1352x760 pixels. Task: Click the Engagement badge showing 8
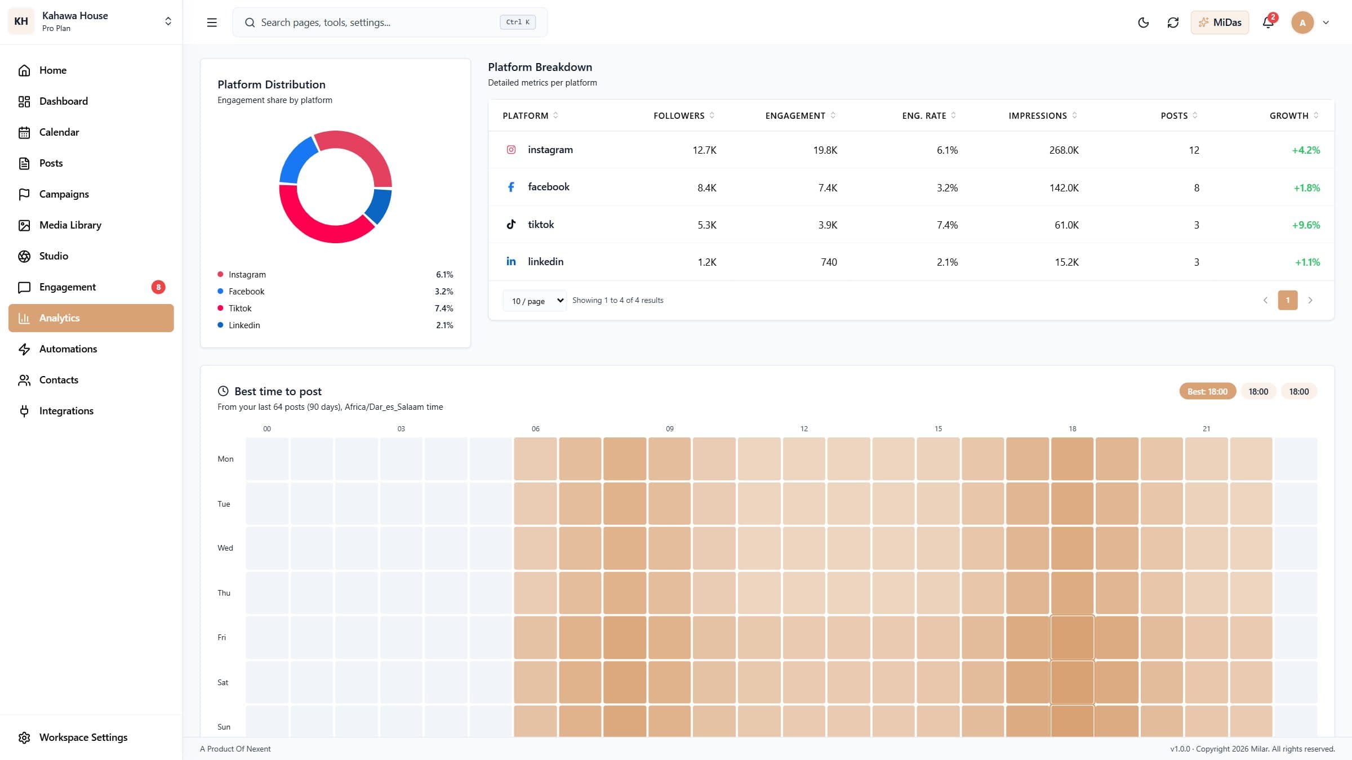158,287
